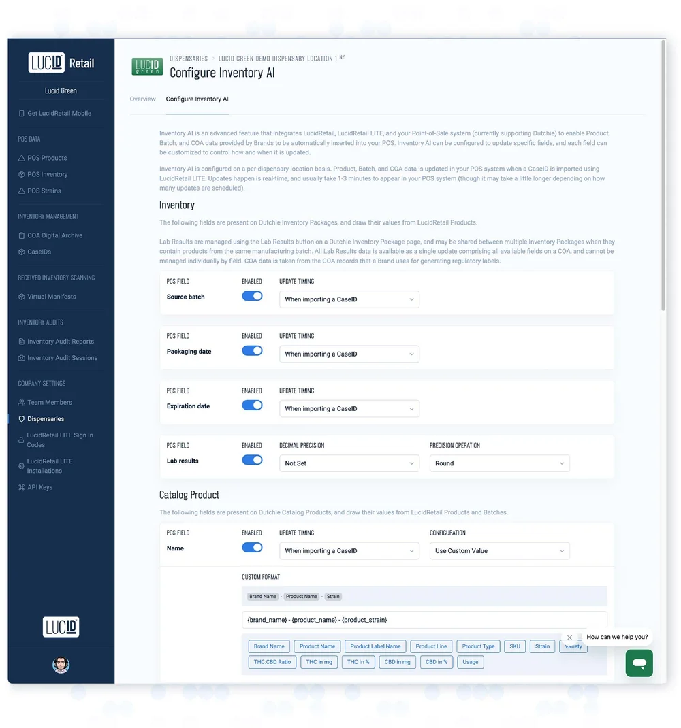Click the CaseIDs box icon
Screen dimensions: 681x728
tap(21, 252)
